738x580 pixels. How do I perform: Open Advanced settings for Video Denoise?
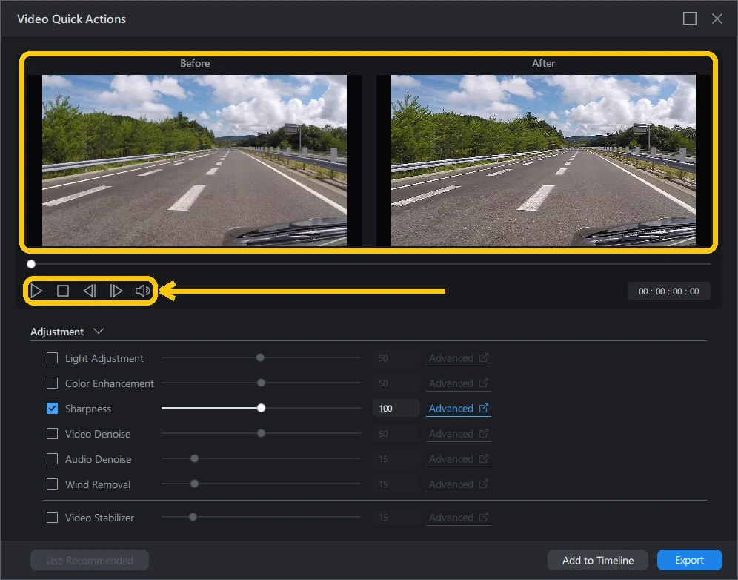[459, 433]
